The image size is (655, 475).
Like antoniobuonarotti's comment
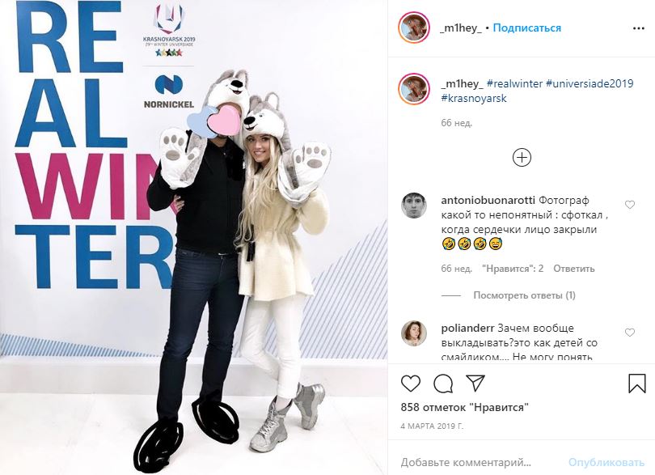coord(629,205)
